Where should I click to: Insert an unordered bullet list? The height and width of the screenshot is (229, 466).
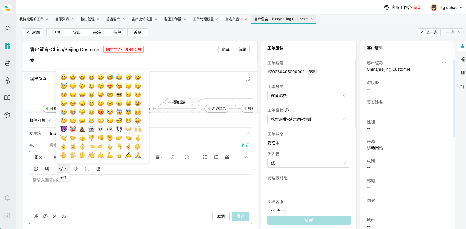[x=205, y=157]
